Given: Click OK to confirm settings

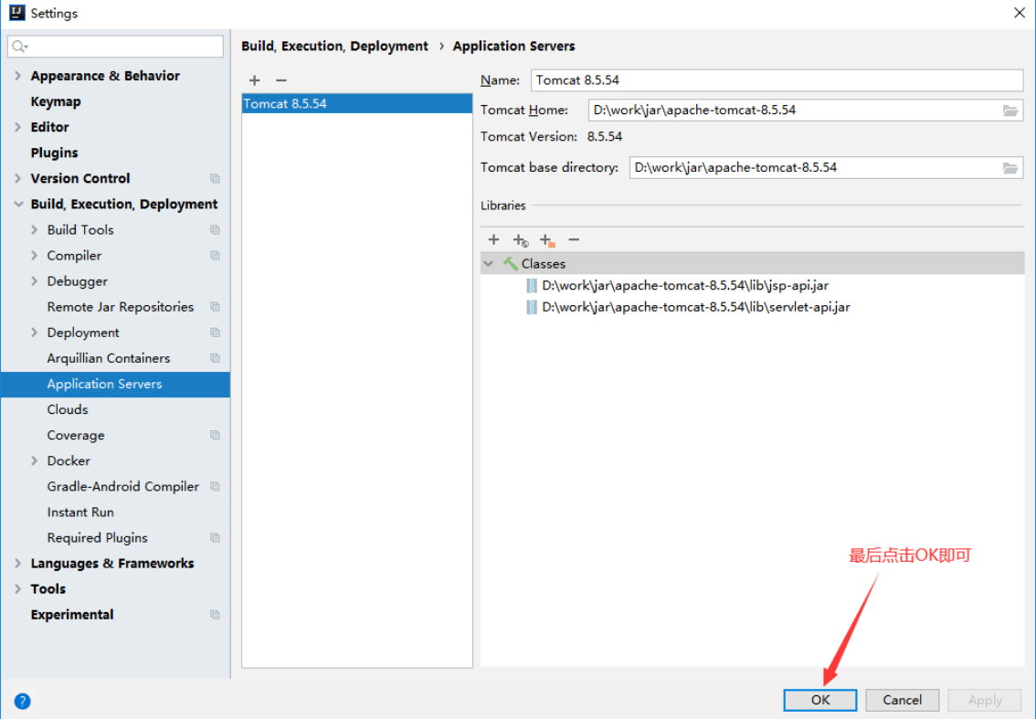Looking at the screenshot, I should (x=820, y=700).
